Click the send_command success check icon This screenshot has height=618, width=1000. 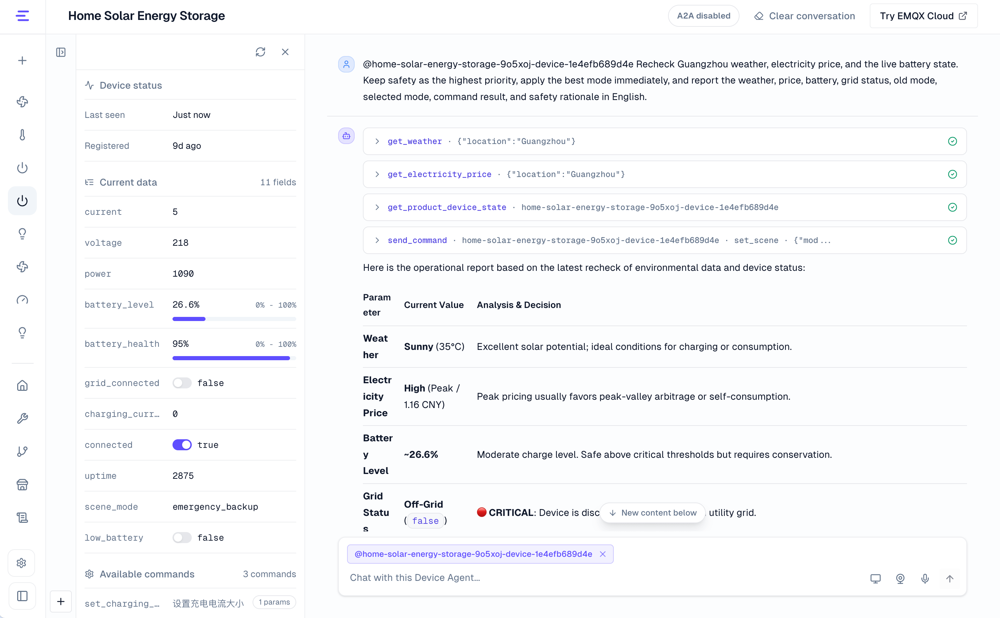953,240
